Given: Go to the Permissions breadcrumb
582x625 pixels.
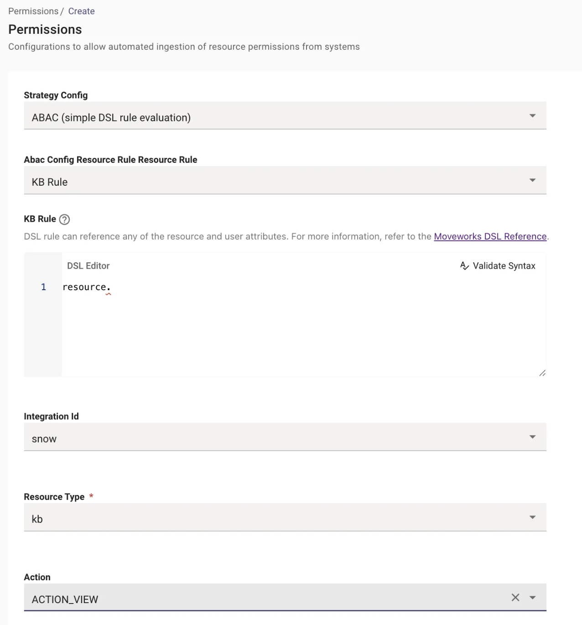Looking at the screenshot, I should click(x=33, y=11).
